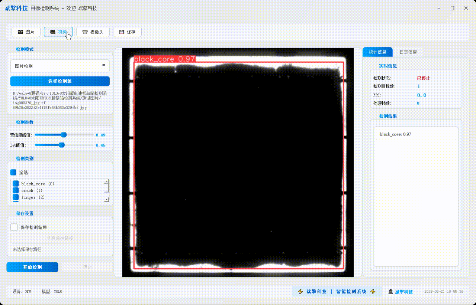Switch to 视频 video input
The width and height of the screenshot is (476, 305).
58,32
